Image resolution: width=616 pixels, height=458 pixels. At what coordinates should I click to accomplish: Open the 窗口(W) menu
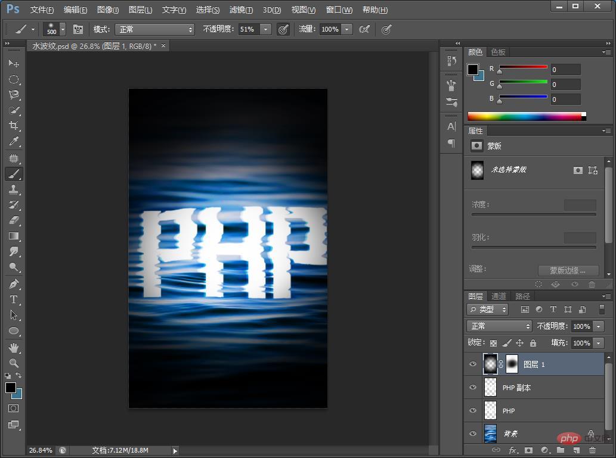coord(339,10)
